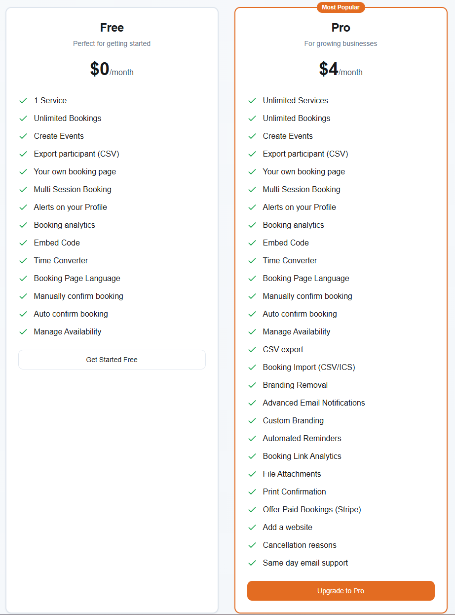Select the checkmark next to Booking analytics in Free
Screen dimensions: 455x615
pyautogui.click(x=23, y=225)
